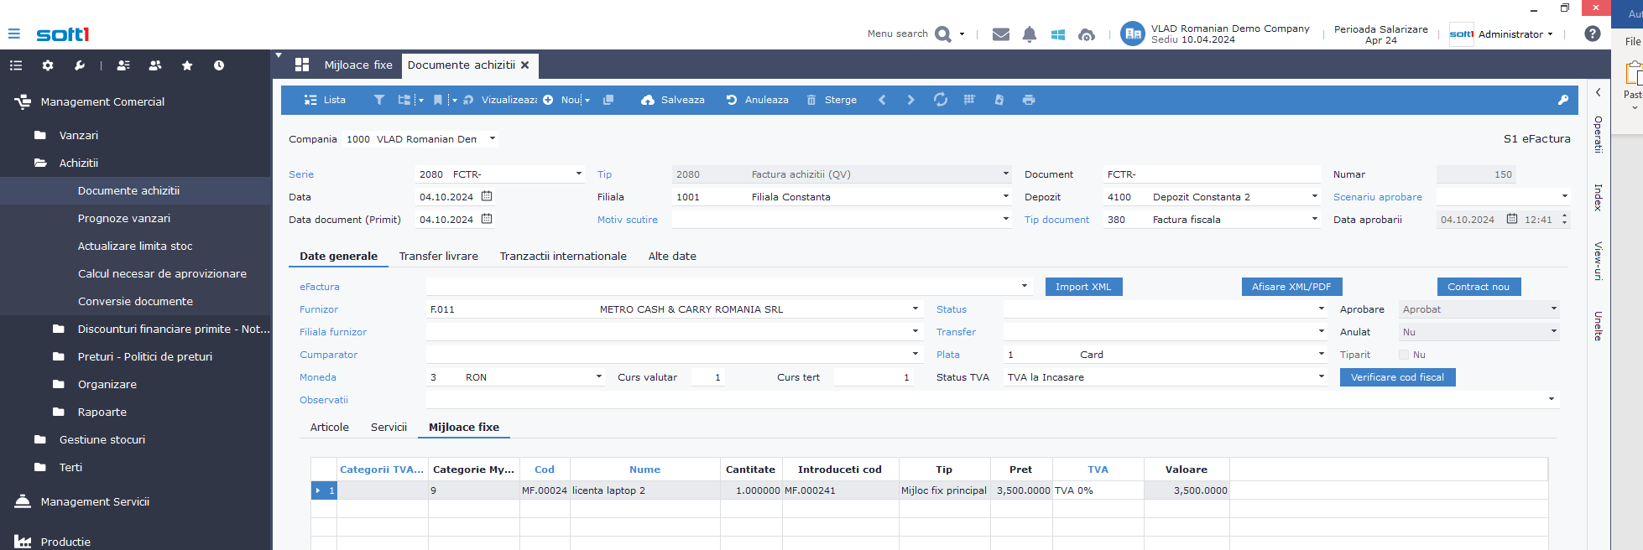1643x550 pixels.
Task: Open the Compania dropdown arrow
Action: click(493, 138)
